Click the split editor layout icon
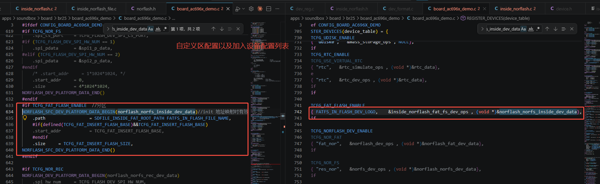600x184 pixels. click(269, 9)
